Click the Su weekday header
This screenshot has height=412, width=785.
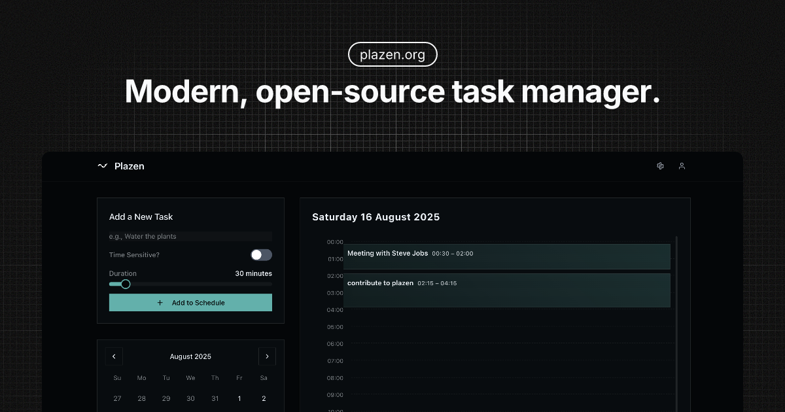coord(117,378)
